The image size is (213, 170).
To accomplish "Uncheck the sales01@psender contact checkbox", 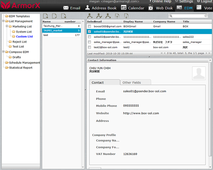I will coord(89,31).
